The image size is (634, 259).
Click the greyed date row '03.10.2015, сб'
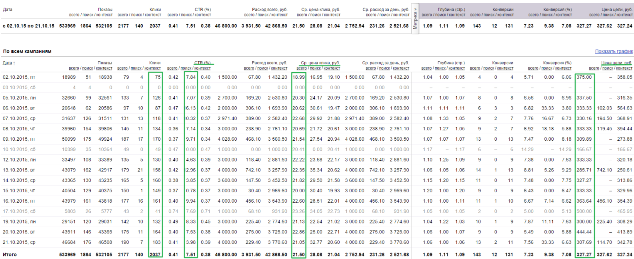(x=19, y=88)
